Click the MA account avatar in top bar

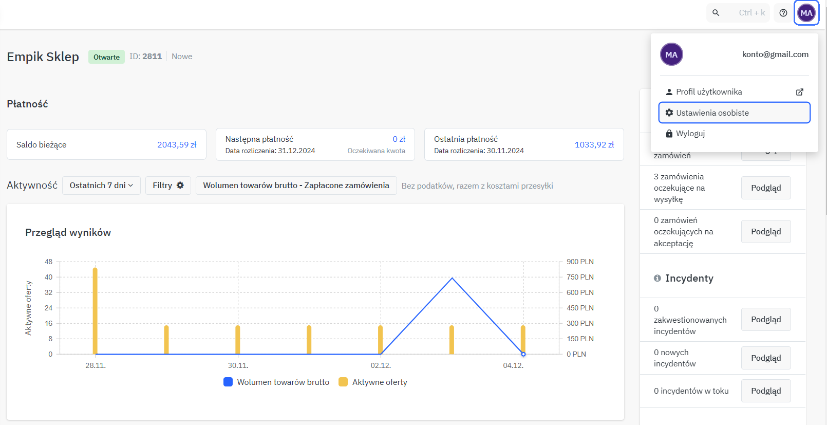[806, 13]
